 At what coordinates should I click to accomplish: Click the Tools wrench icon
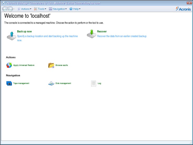(x=35, y=9)
